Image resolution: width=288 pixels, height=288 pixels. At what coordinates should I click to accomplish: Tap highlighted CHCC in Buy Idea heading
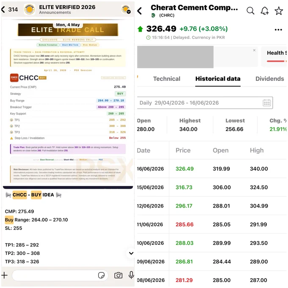pos(19,195)
